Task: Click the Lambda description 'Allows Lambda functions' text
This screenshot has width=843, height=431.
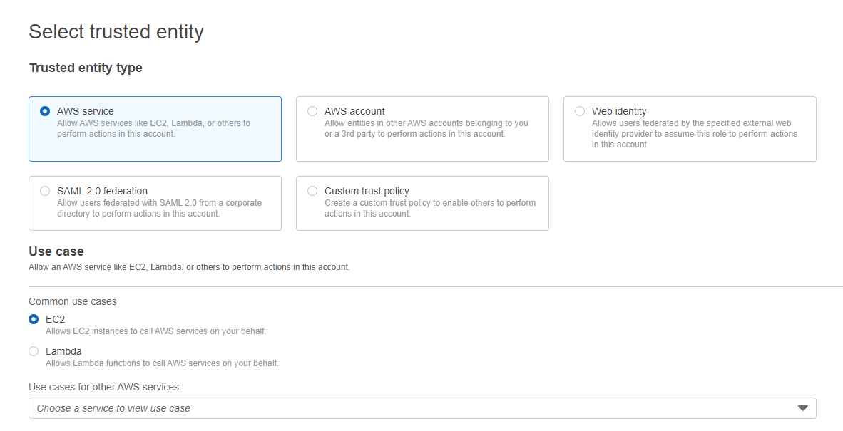Action: tap(162, 363)
